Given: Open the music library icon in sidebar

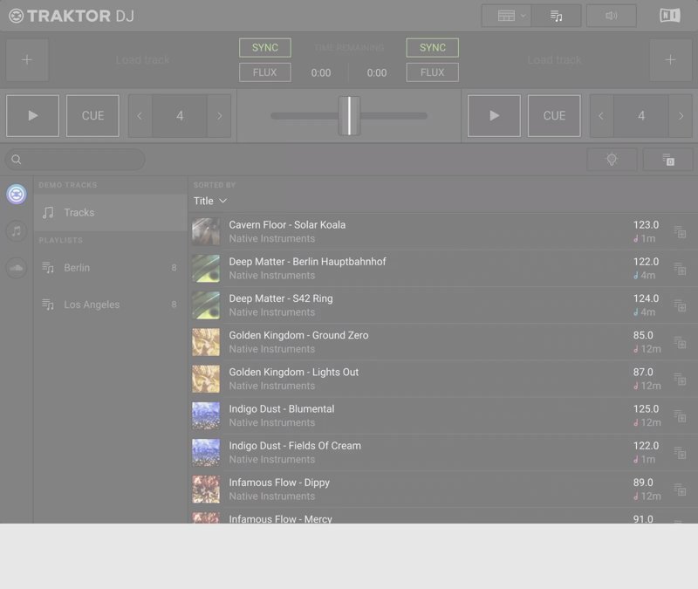Looking at the screenshot, I should [x=17, y=231].
